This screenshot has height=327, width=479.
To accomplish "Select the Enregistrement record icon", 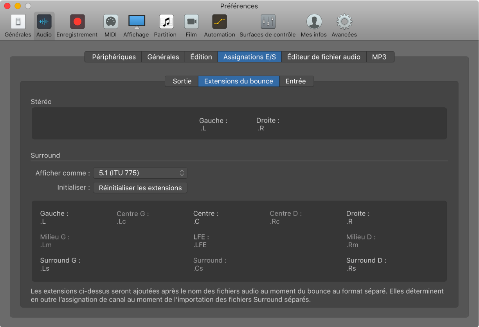I will pos(77,22).
